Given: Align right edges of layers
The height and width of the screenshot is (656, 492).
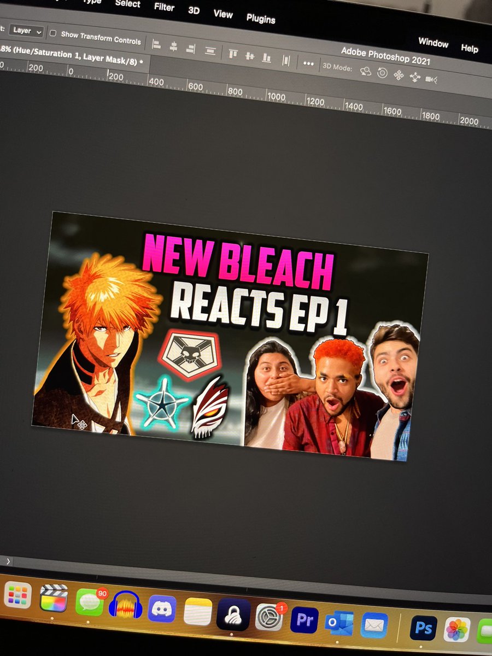Looking at the screenshot, I should pyautogui.click(x=191, y=49).
